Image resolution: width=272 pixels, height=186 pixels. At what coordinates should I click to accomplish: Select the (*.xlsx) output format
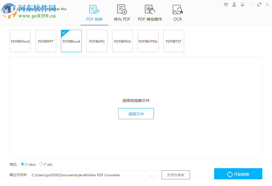point(23,164)
